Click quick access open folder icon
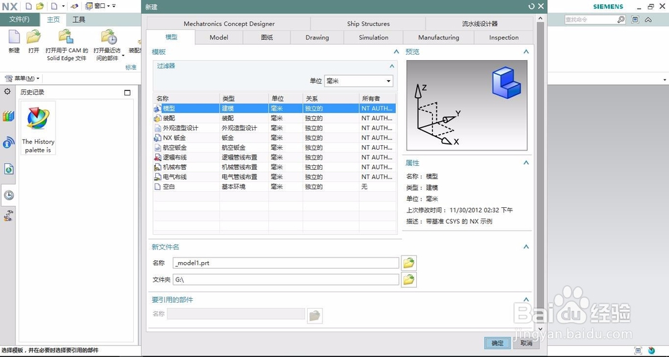Image resolution: width=669 pixels, height=357 pixels. pyautogui.click(x=40, y=6)
